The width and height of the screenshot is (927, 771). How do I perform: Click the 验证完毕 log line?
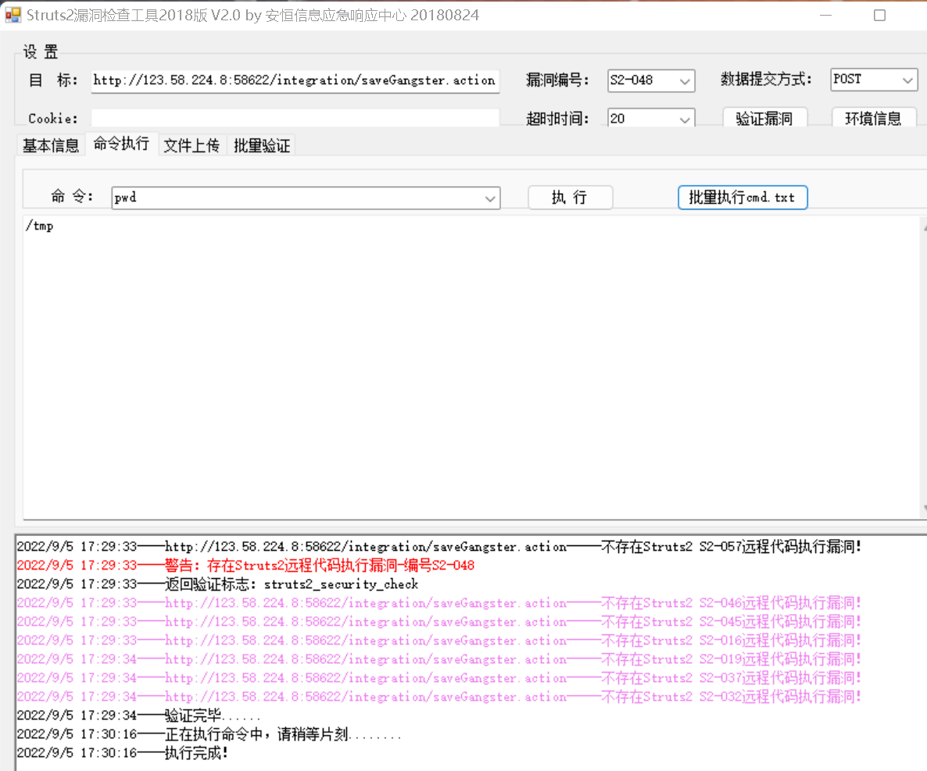coord(138,716)
